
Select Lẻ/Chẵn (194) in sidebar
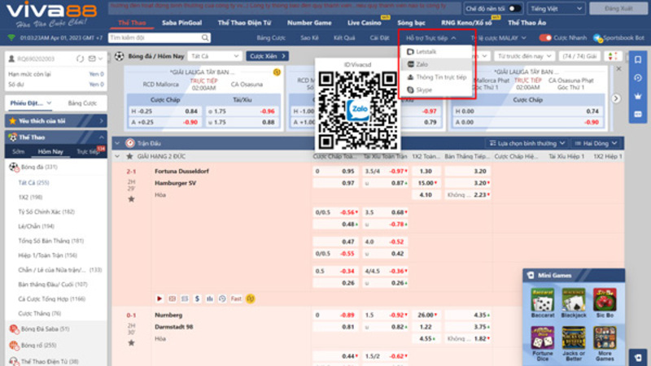tap(36, 226)
